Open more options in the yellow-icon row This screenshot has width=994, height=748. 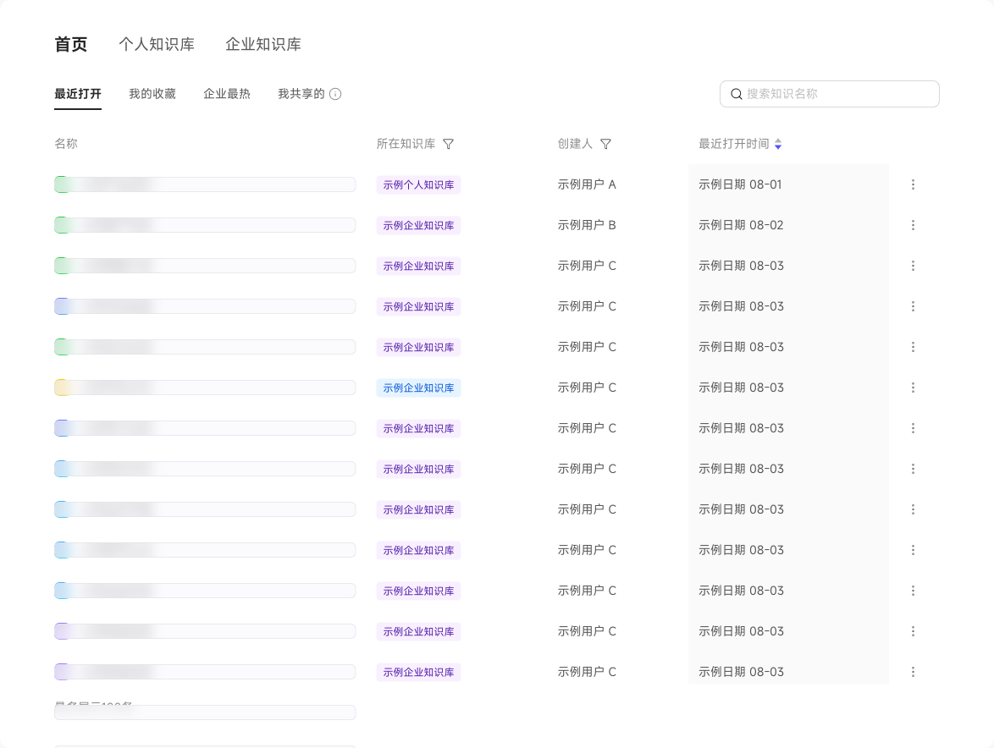point(913,388)
